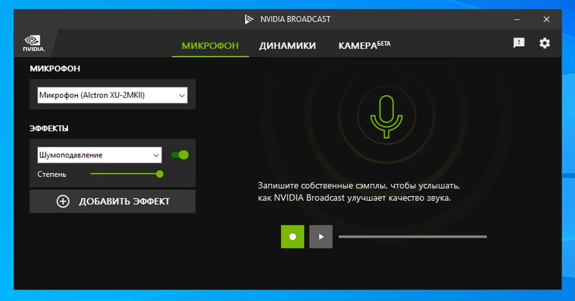
Task: Start recording with the green record button
Action: tap(292, 236)
